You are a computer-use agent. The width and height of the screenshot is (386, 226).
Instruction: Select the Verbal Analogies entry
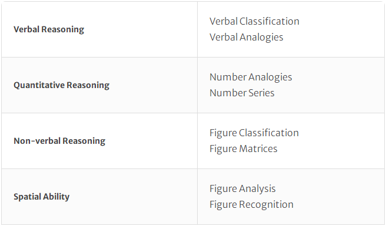click(246, 38)
